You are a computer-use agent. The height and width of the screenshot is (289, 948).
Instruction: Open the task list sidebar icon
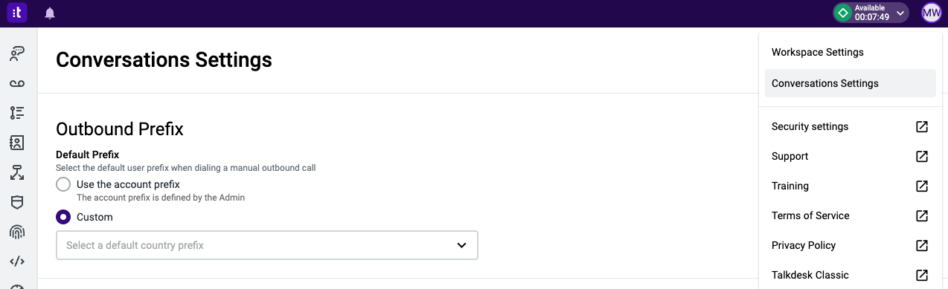pos(17,113)
